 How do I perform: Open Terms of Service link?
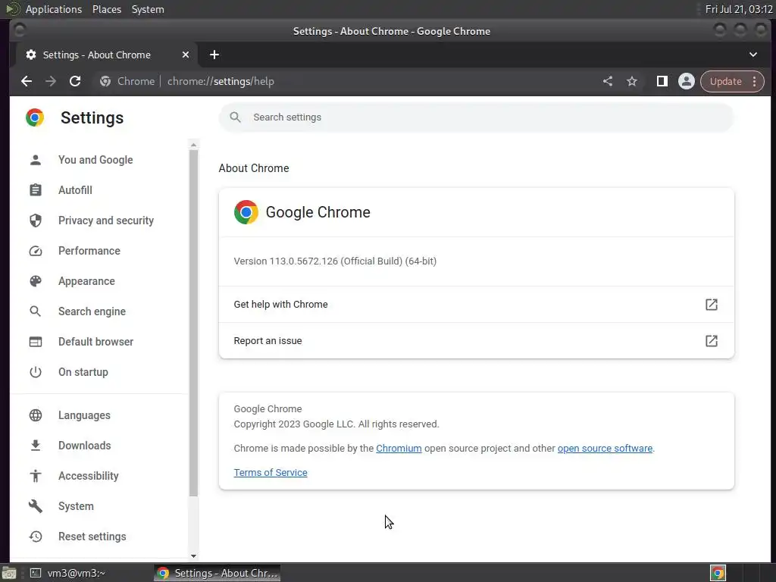click(271, 473)
